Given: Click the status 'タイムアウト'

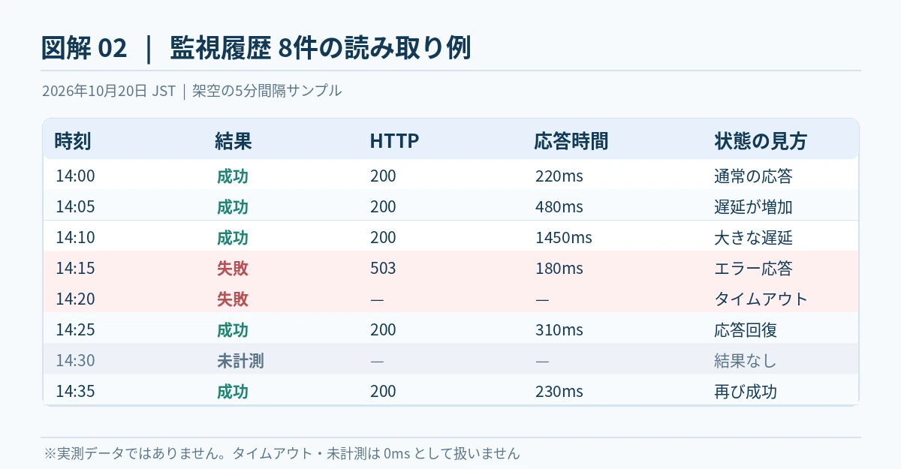Looking at the screenshot, I should point(761,299).
